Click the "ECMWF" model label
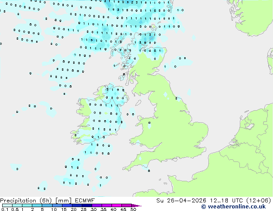Image resolution: width=273 pixels, height=211 pixels. click(85, 201)
